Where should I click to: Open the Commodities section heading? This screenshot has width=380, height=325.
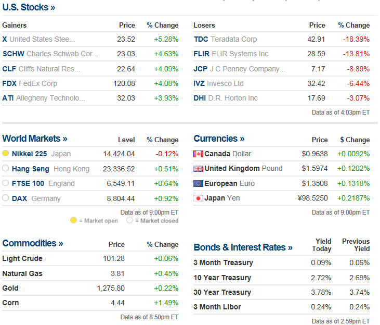click(x=33, y=243)
